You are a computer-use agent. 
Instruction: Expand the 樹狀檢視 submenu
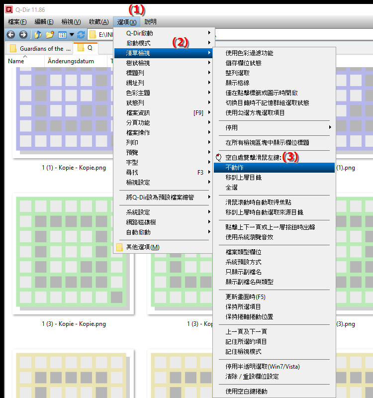click(x=163, y=63)
